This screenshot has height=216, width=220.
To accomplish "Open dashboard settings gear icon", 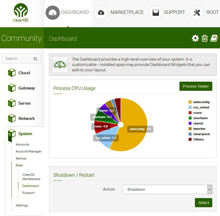I will point(195,38).
